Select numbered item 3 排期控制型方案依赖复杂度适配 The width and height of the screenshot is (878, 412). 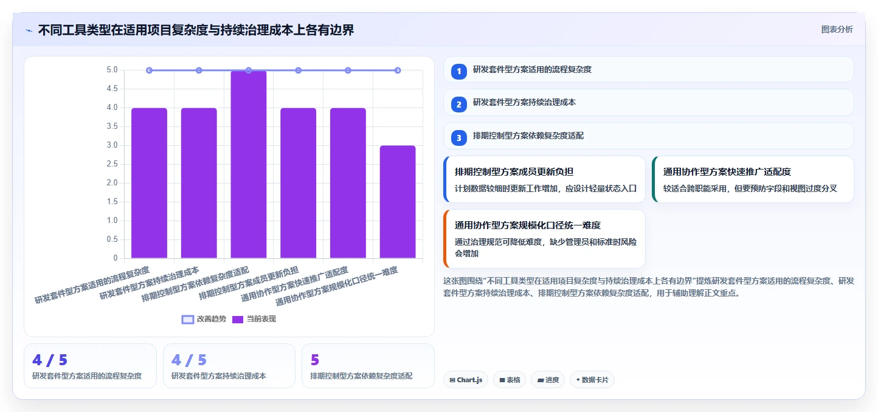click(x=648, y=136)
